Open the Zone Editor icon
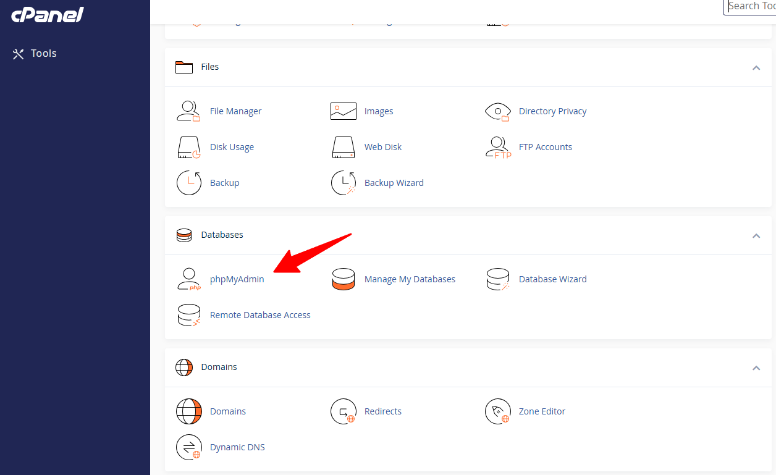 (498, 411)
